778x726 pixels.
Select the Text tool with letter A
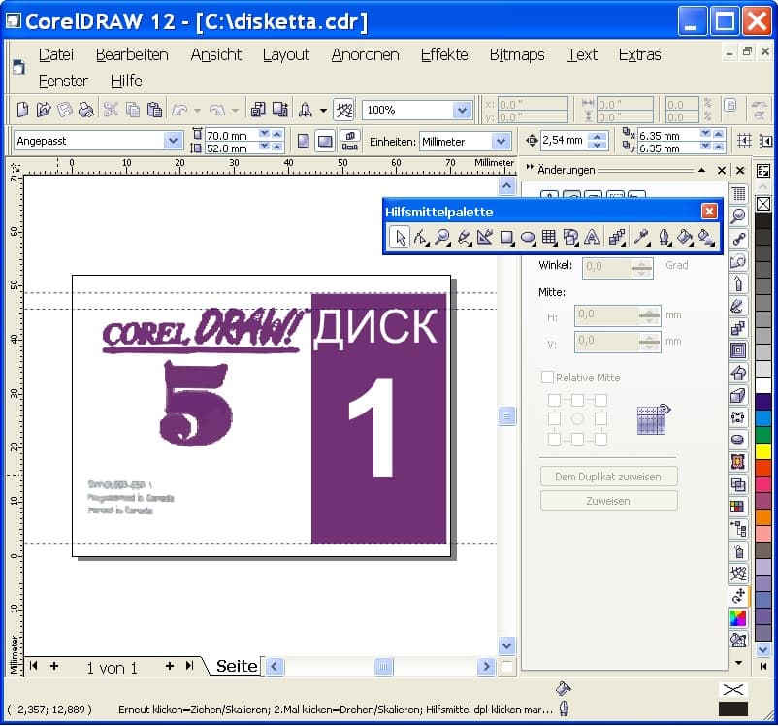tap(592, 238)
